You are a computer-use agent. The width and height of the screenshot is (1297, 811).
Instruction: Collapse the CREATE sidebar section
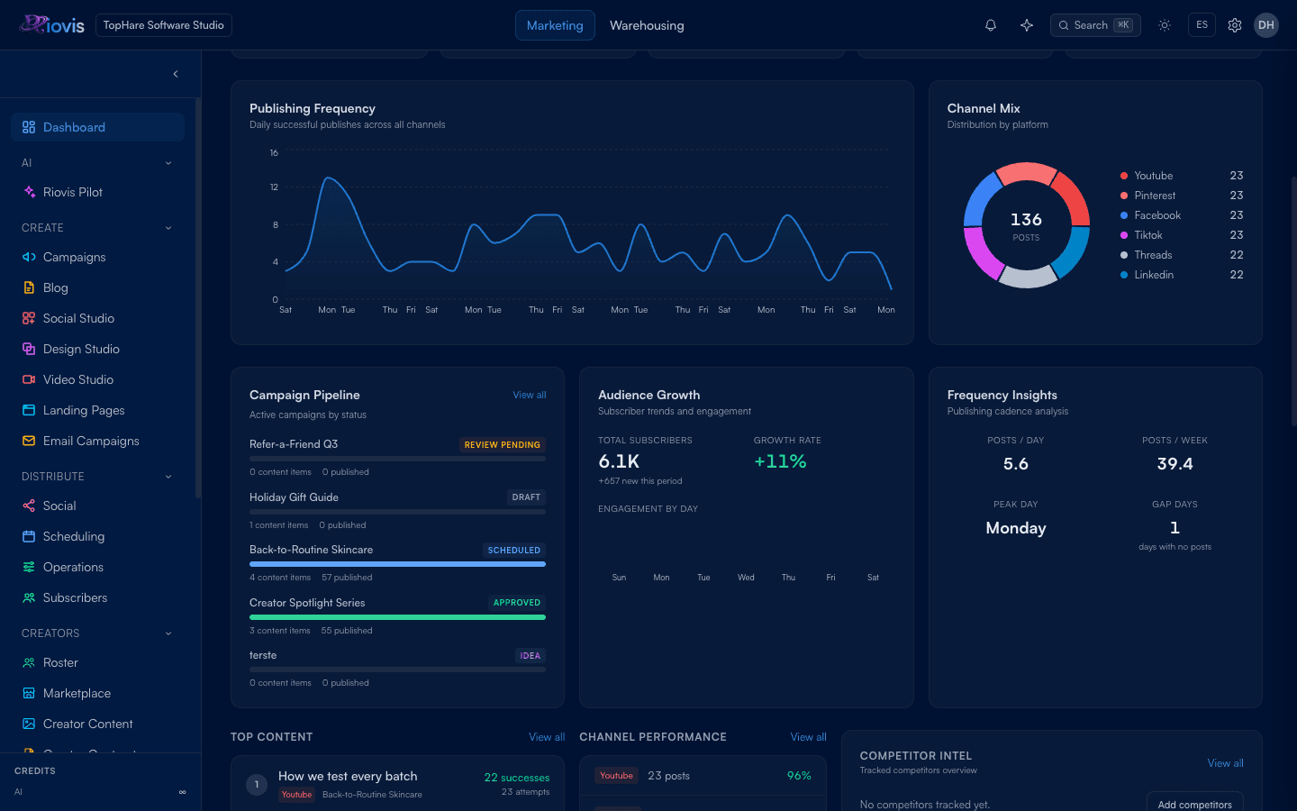point(97,228)
